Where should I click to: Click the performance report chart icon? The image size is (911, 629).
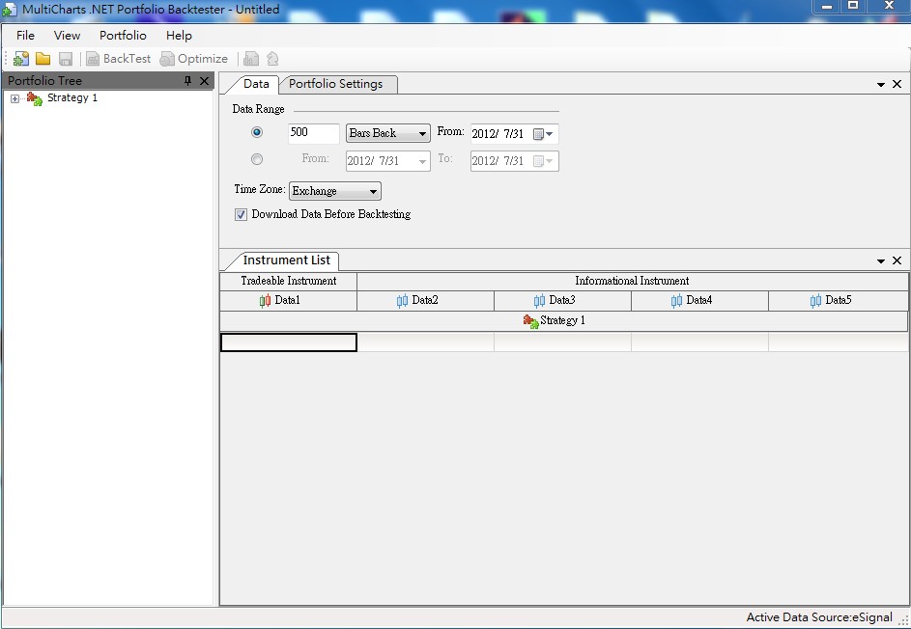[x=251, y=59]
